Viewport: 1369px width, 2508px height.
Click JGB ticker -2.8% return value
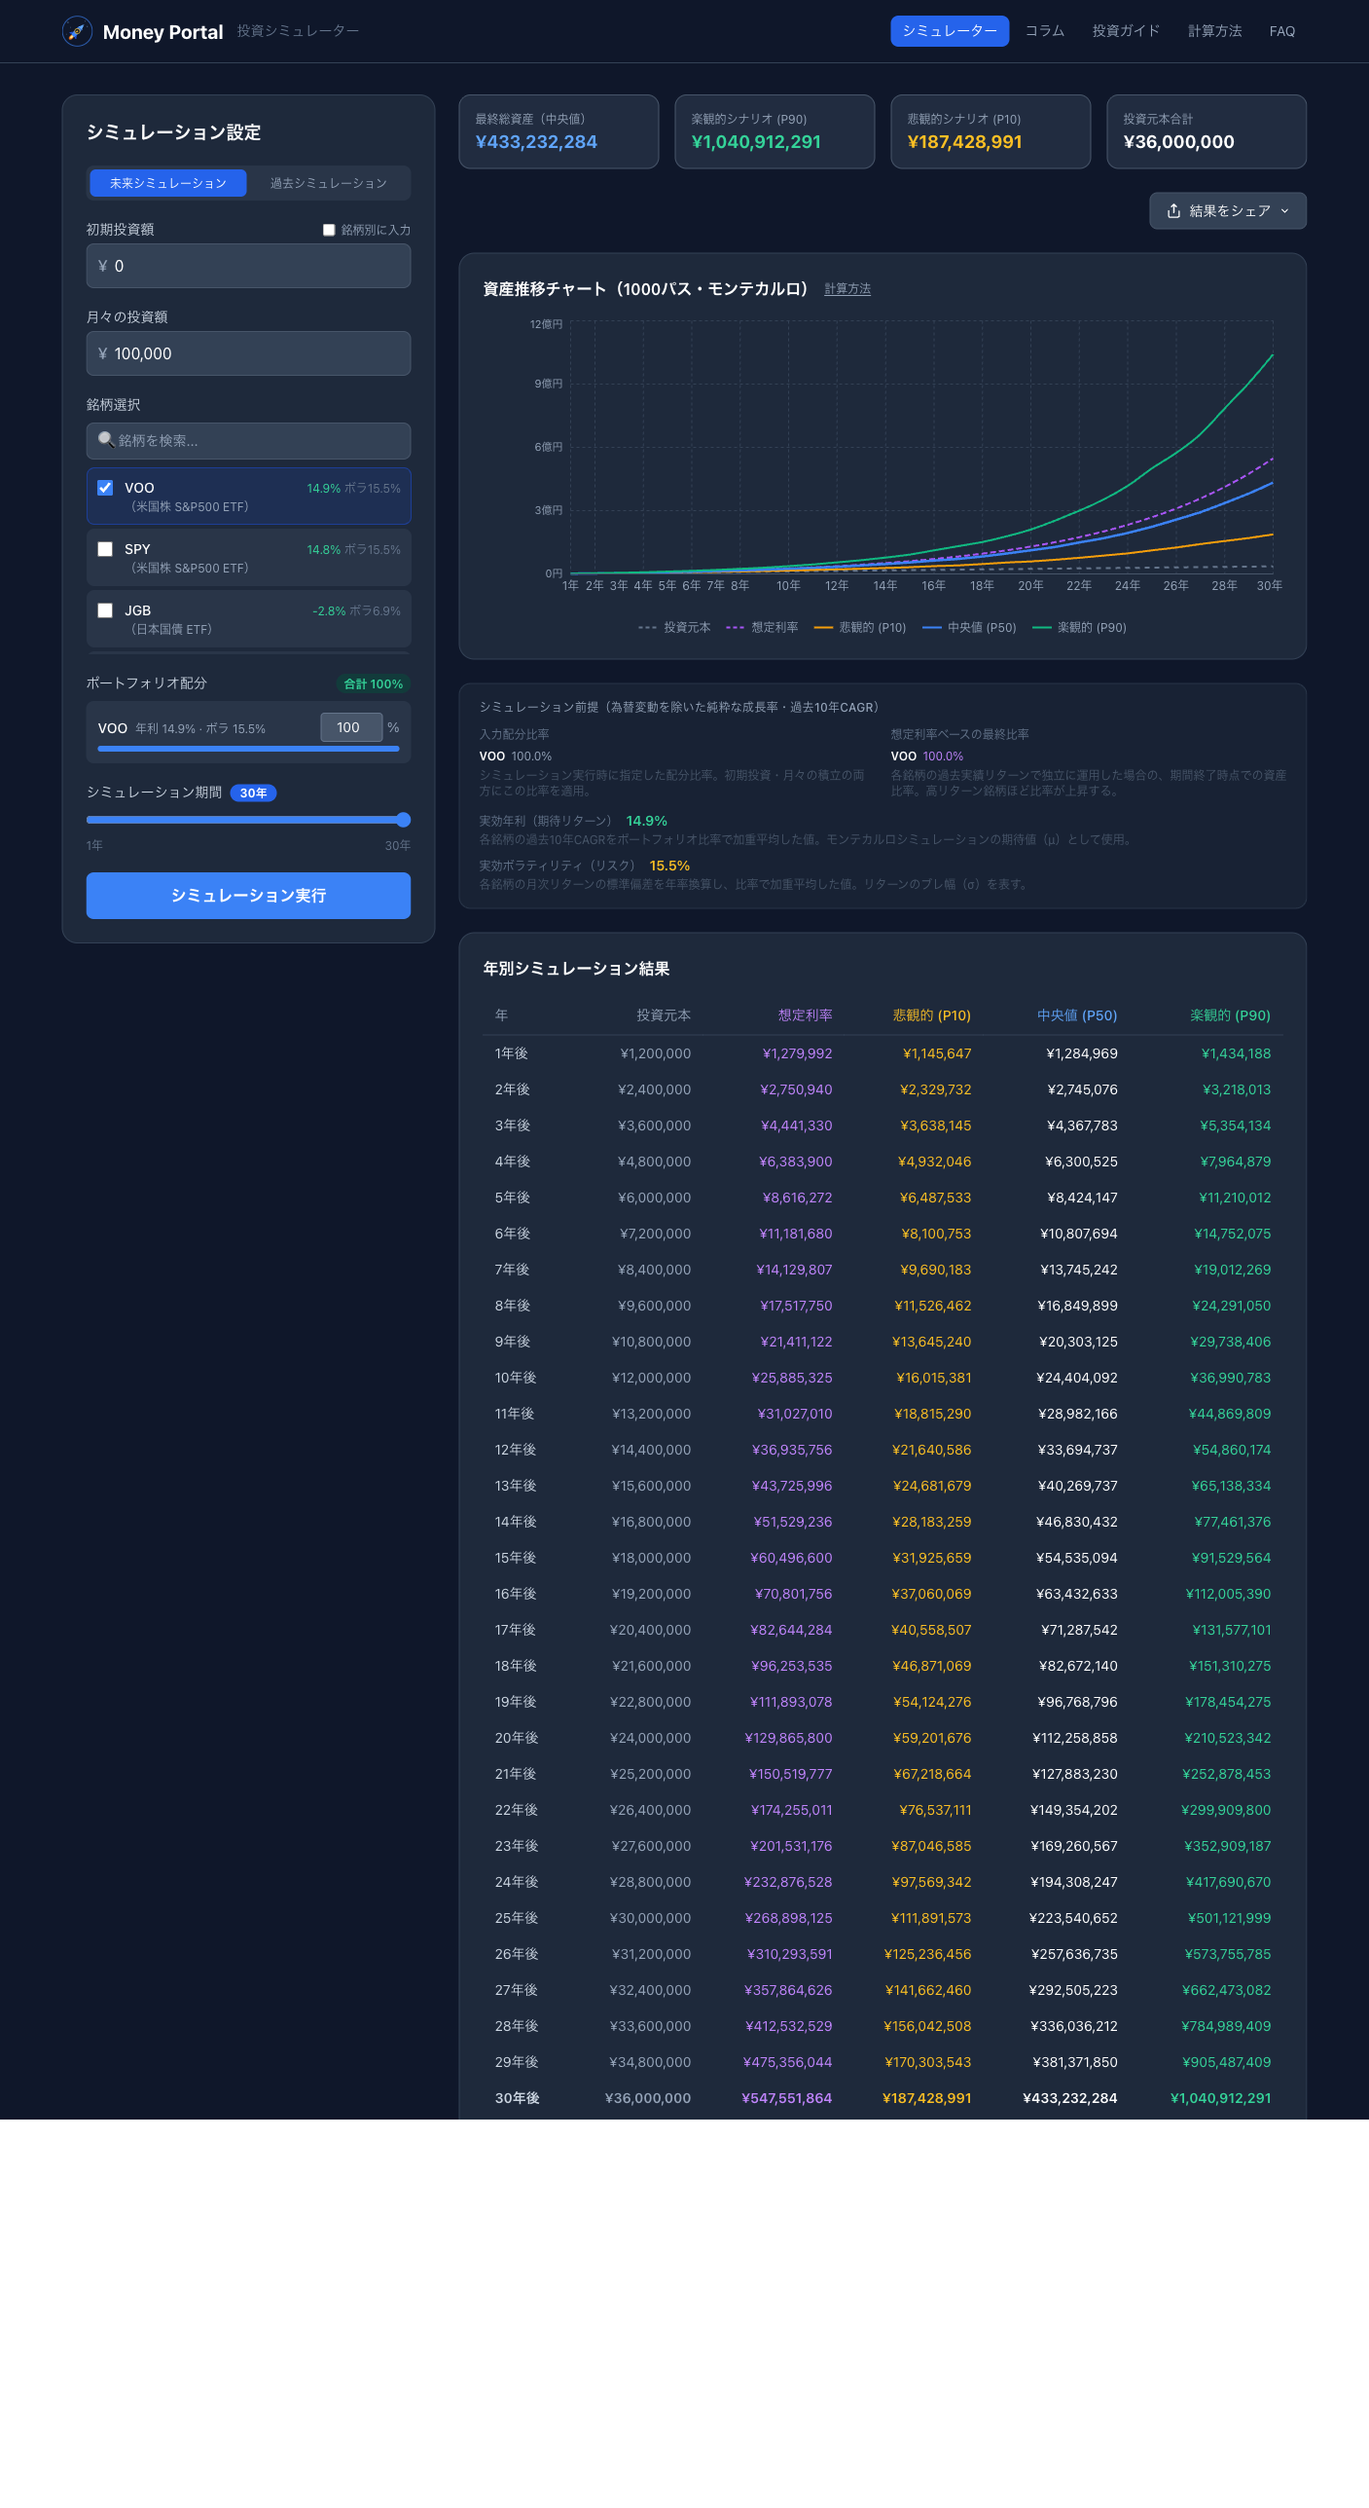(x=329, y=611)
